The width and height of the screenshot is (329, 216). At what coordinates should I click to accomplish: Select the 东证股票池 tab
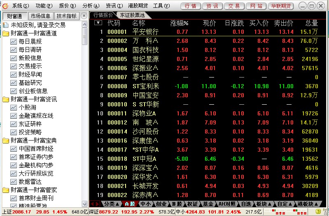click(x=133, y=15)
